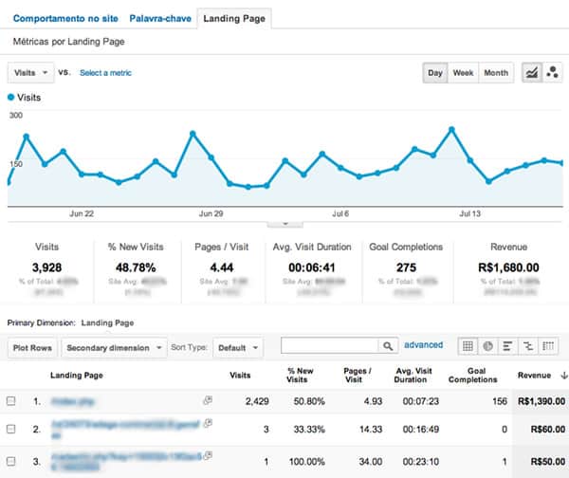The width and height of the screenshot is (569, 478).
Task: Click the 275 goal completions value
Action: click(x=406, y=267)
